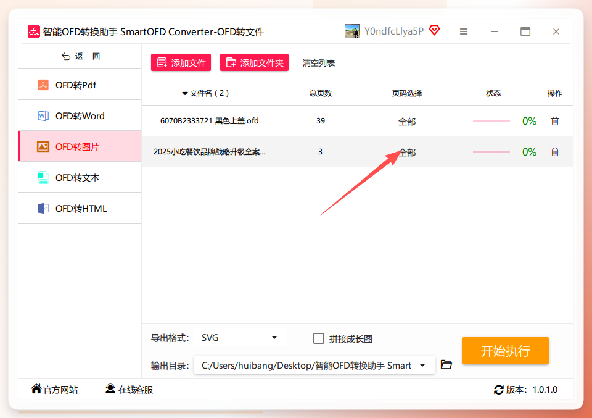Select the OFD转图片 icon in sidebar
The image size is (592, 418).
pos(43,147)
